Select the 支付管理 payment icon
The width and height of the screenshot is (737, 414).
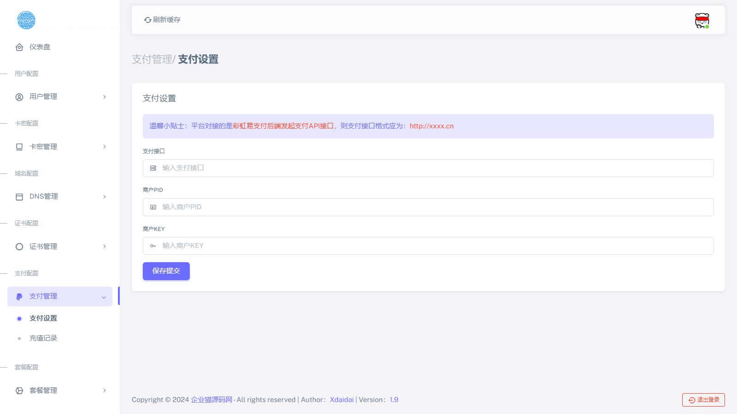(x=19, y=296)
